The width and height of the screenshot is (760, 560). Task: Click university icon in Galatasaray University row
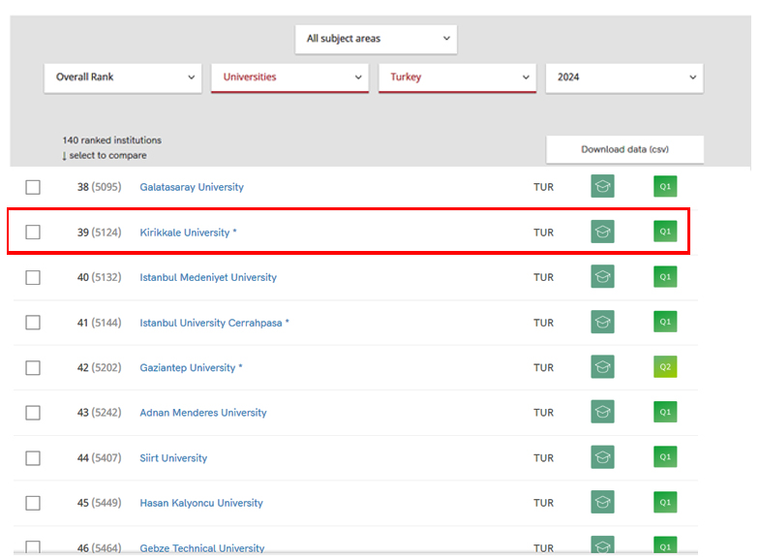pyautogui.click(x=602, y=186)
